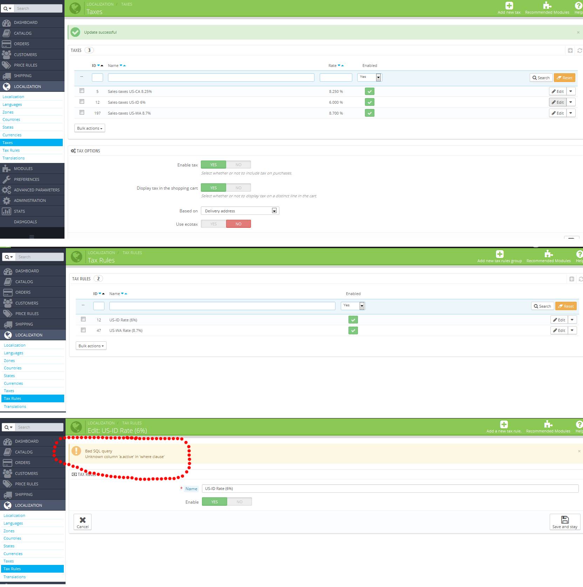583x587 pixels.
Task: Select the checkbox for US-ID Rate (6%) rule
Action: click(83, 319)
